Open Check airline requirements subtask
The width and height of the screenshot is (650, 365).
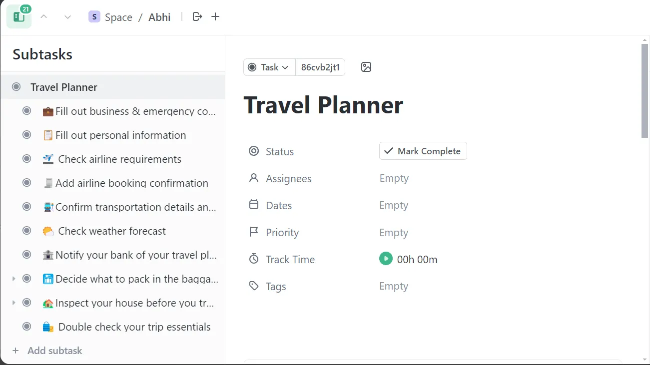120,159
